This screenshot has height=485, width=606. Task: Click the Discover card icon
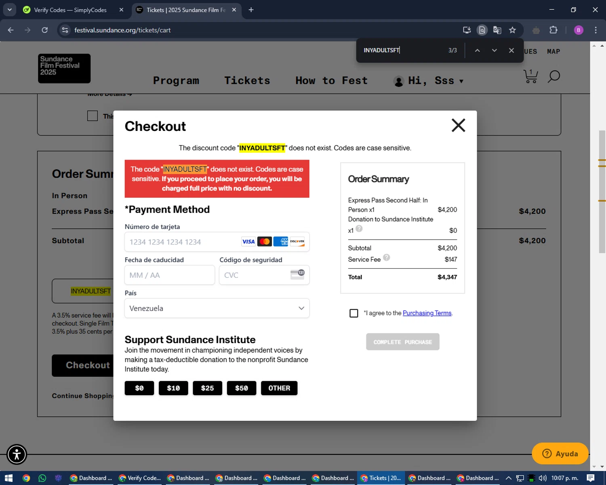click(x=297, y=242)
